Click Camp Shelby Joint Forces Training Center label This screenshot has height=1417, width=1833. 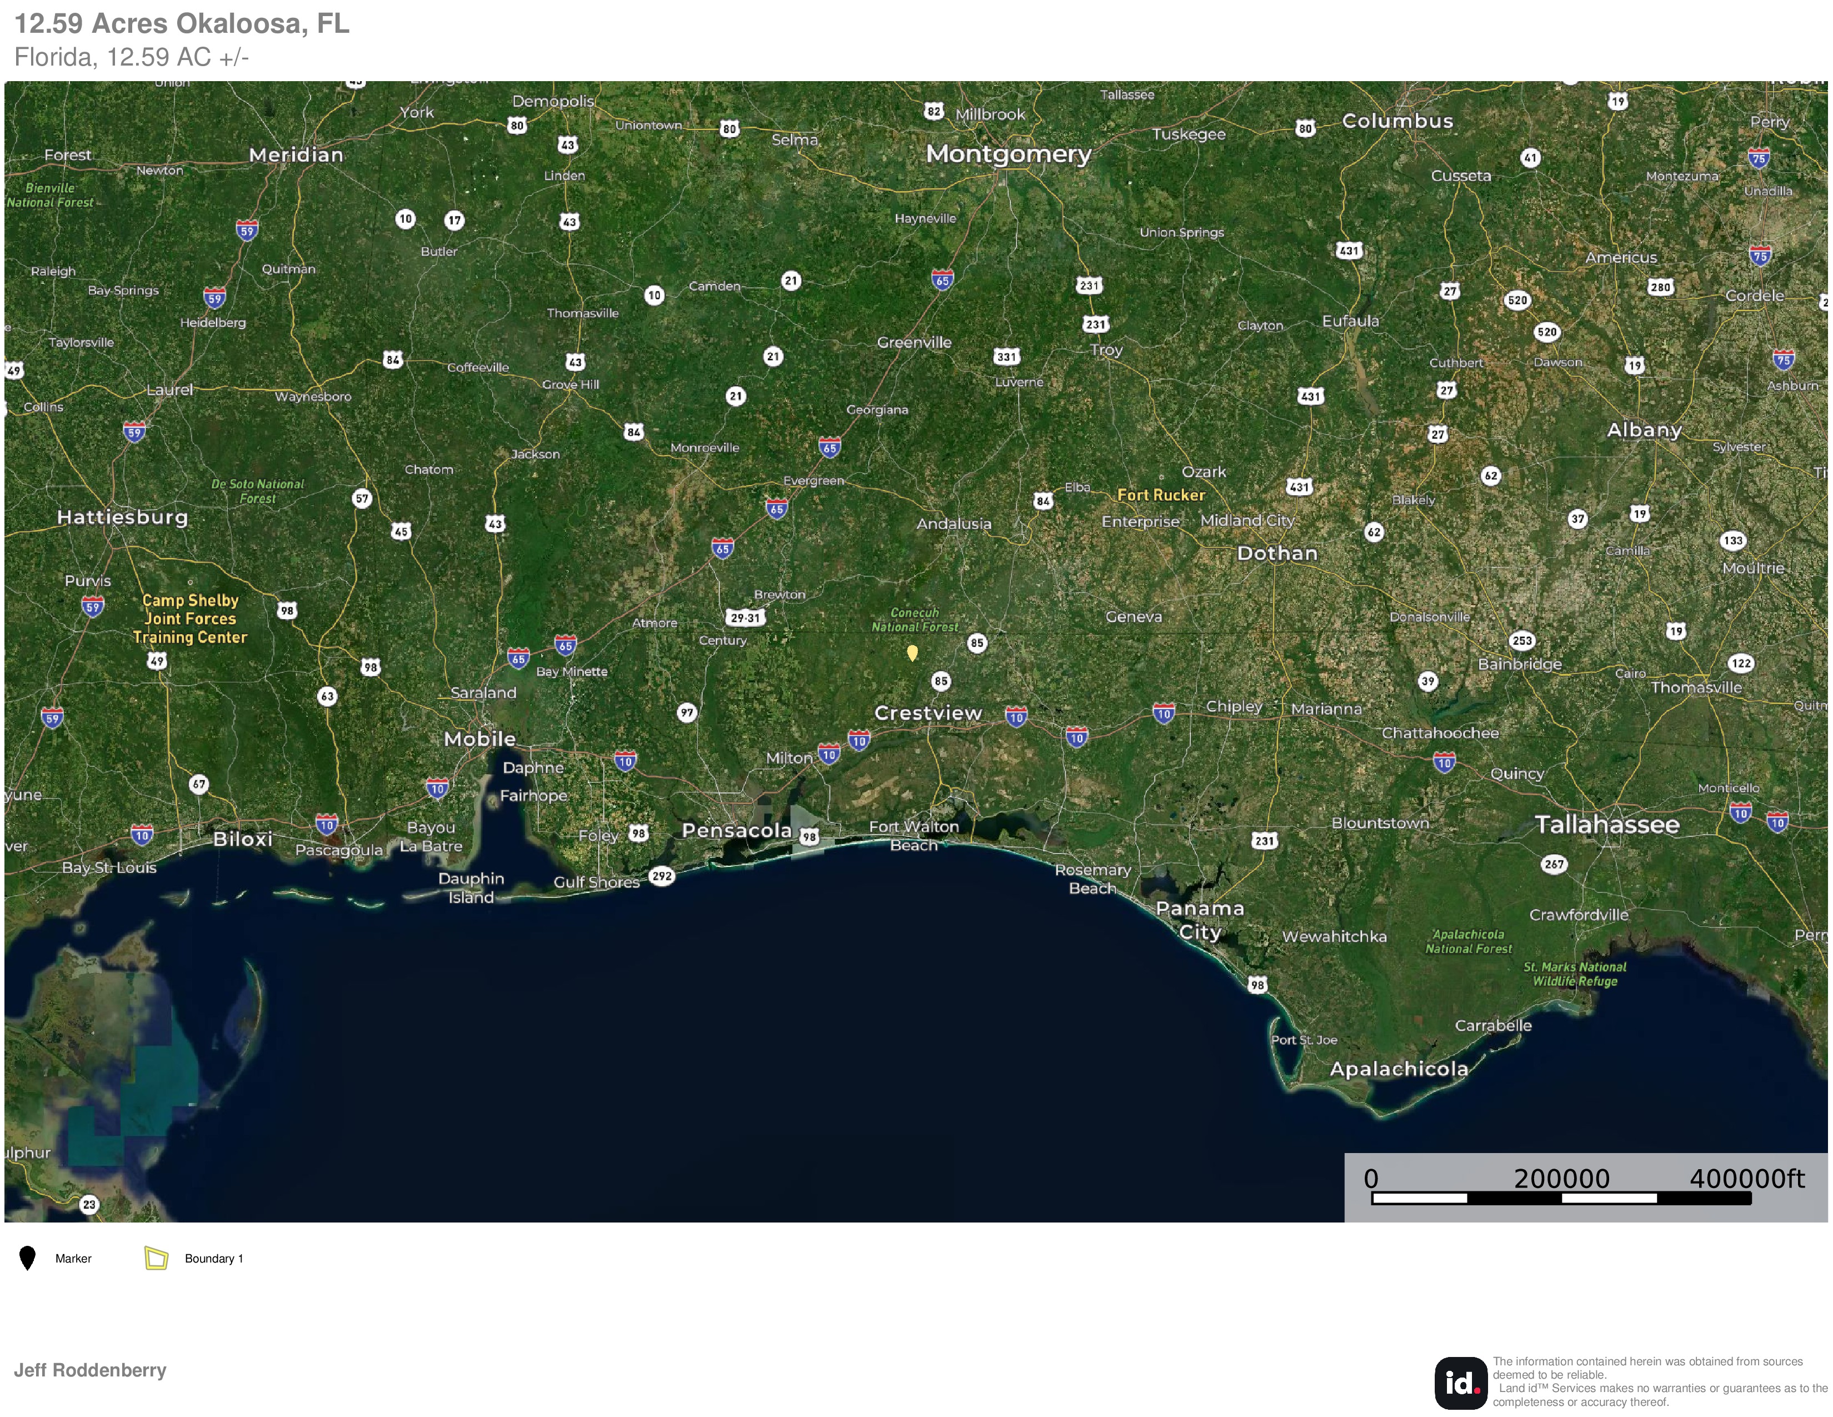click(189, 618)
